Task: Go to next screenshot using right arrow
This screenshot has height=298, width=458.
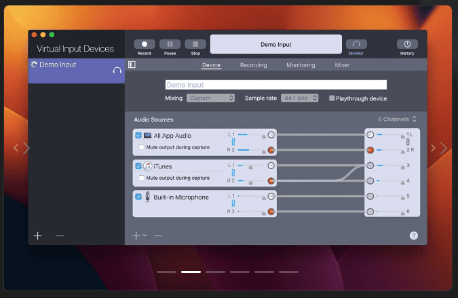Action: 444,148
